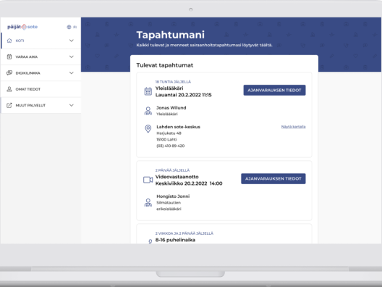
Task: Click the Koti home icon
Action: (9, 41)
